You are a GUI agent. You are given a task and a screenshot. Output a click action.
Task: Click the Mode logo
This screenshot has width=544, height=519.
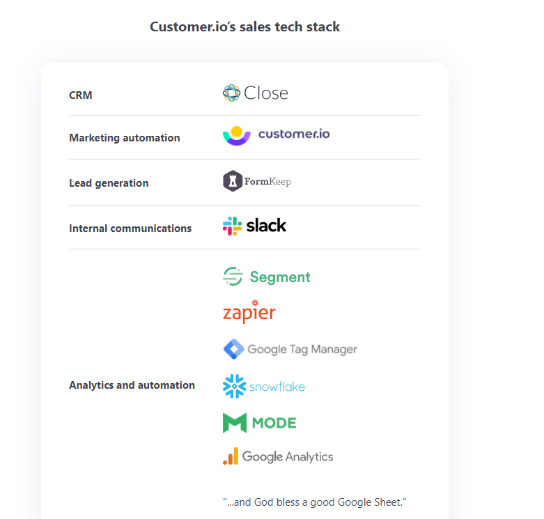click(259, 423)
